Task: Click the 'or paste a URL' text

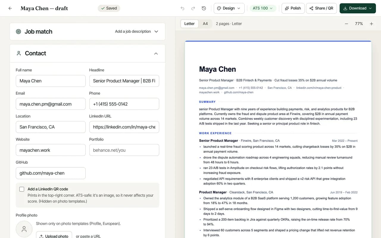Action: [x=88, y=236]
